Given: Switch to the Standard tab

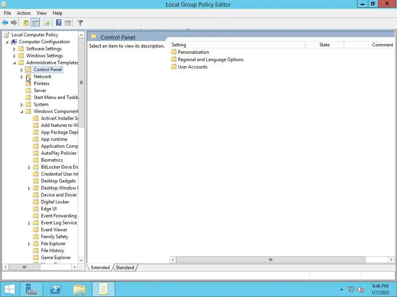Looking at the screenshot, I should tap(125, 268).
